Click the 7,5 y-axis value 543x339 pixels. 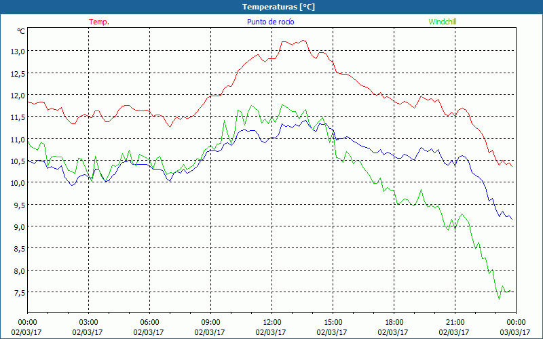(x=19, y=293)
